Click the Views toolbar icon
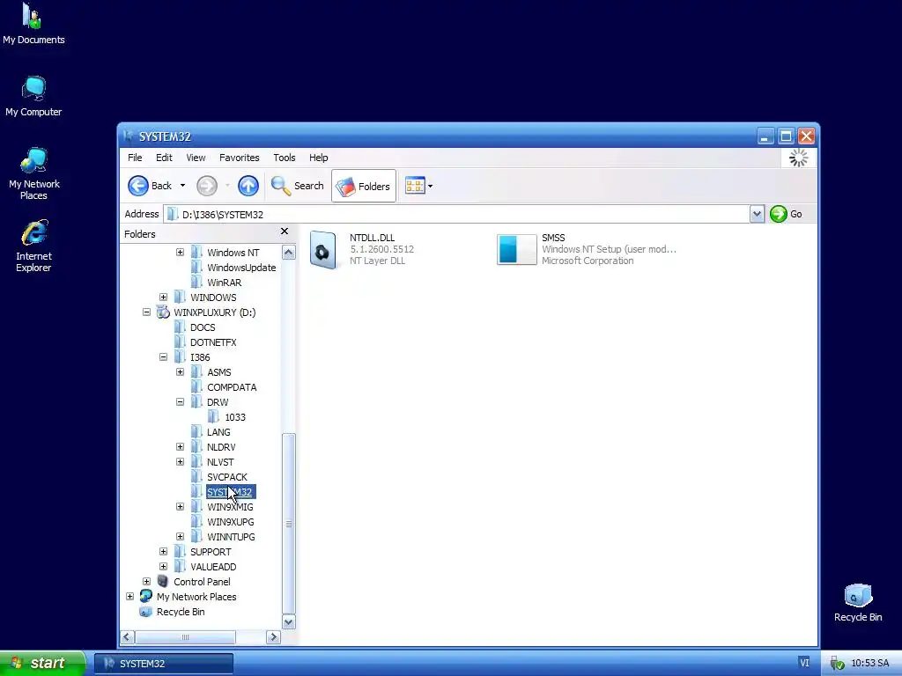This screenshot has width=902, height=676. 415,186
